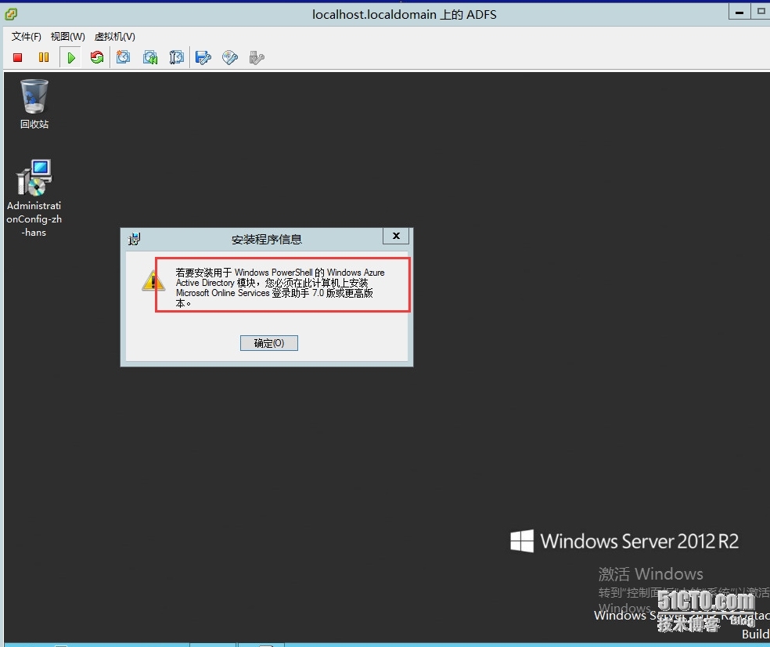The image size is (770, 647).
Task: Click the revert to snapshot icon
Action: pos(149,57)
